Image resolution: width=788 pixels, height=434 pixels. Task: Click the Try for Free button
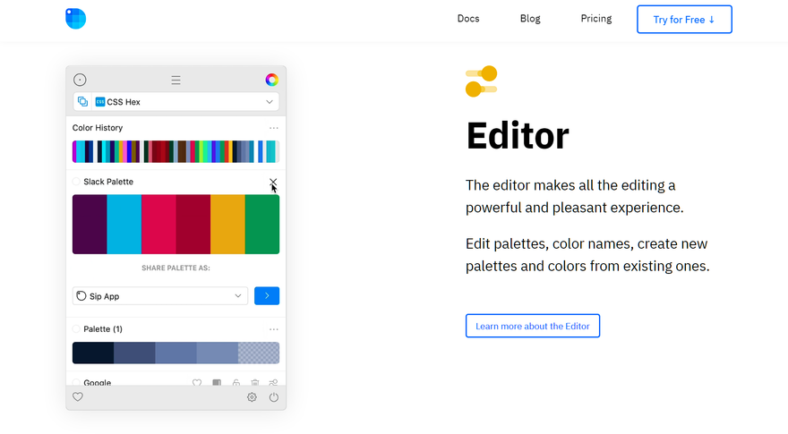click(x=684, y=20)
